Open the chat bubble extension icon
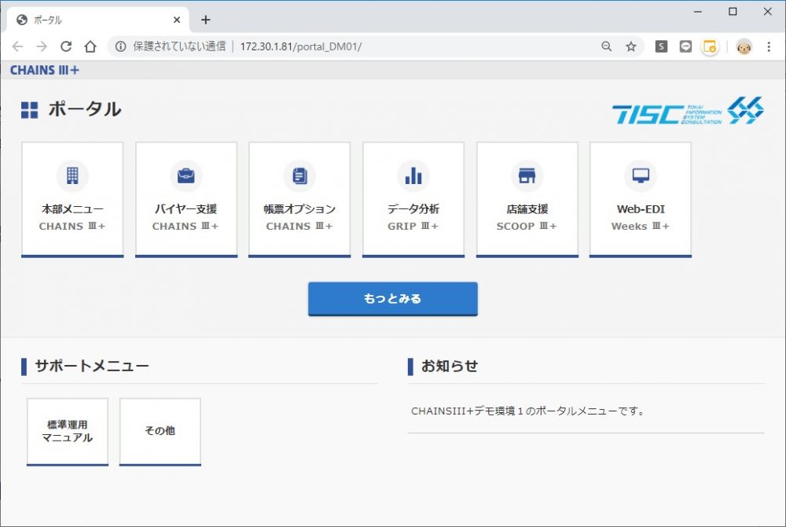 point(685,46)
